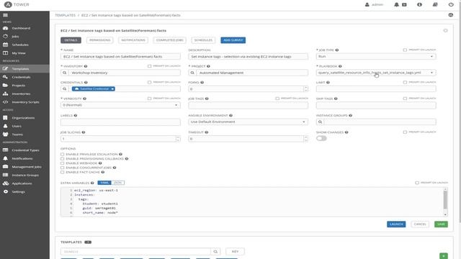Open the Applications icon in sidebar
The image size is (461, 259).
click(x=5, y=183)
